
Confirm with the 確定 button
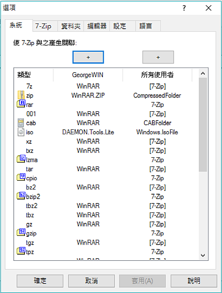[x=40, y=281]
